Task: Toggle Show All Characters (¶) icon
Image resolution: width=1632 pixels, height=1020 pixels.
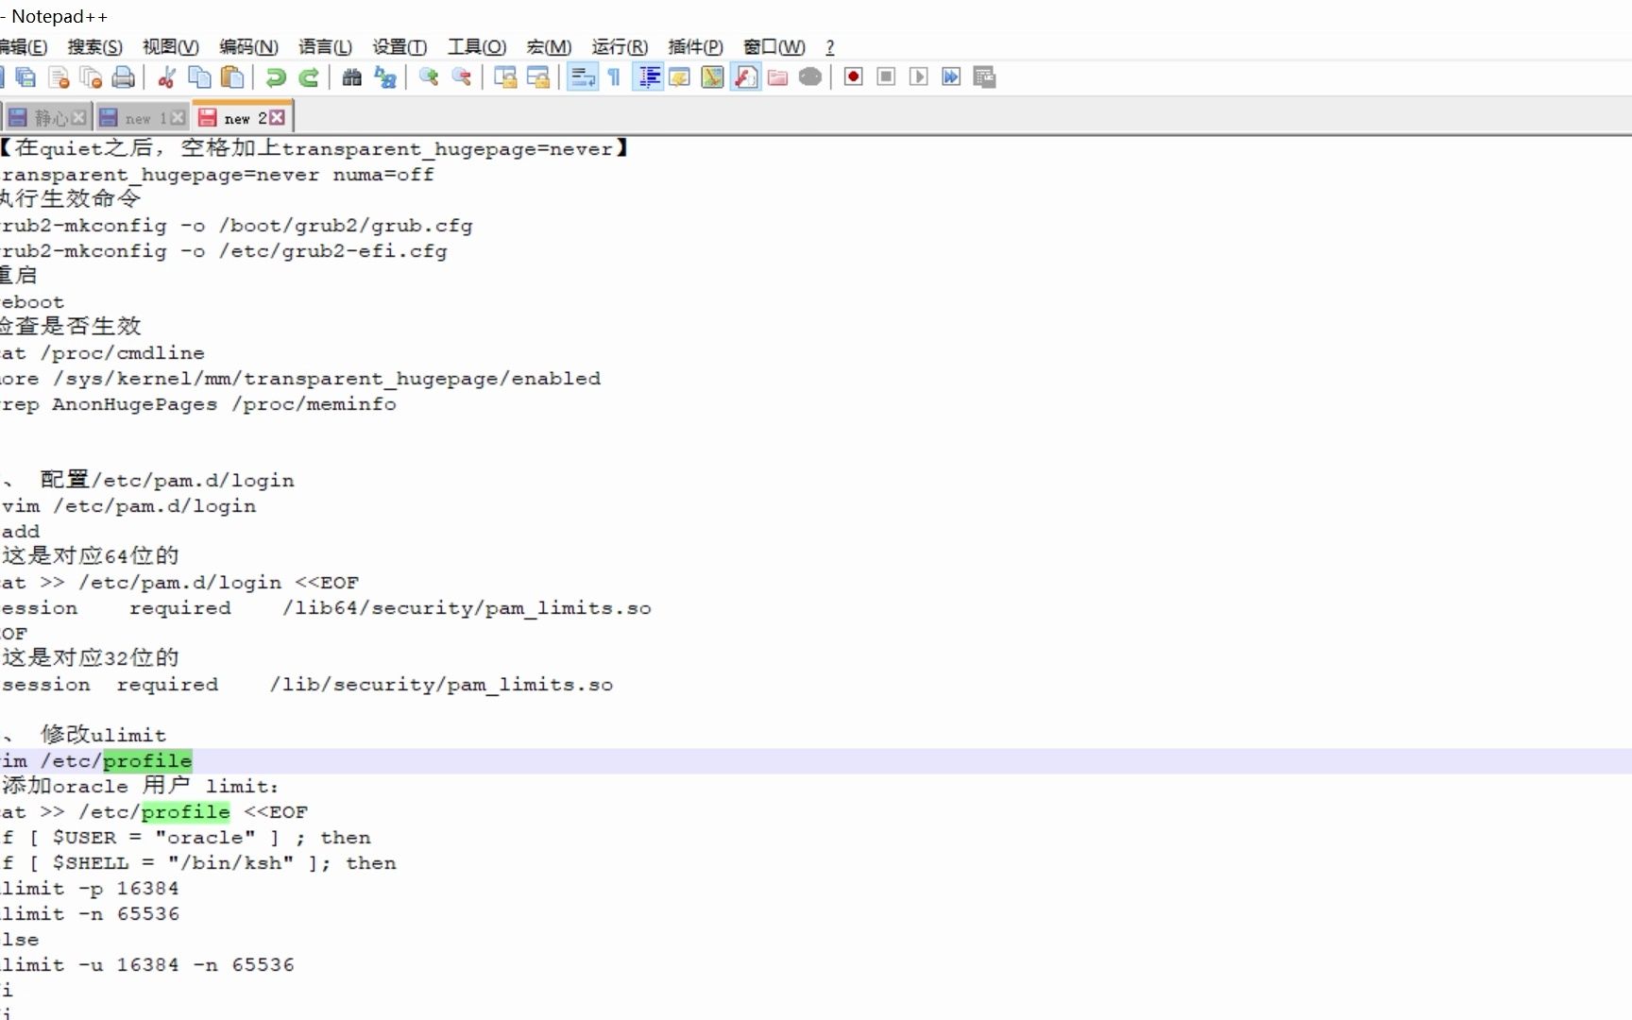Action: coord(614,76)
